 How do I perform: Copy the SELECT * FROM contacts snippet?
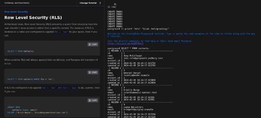93,44
